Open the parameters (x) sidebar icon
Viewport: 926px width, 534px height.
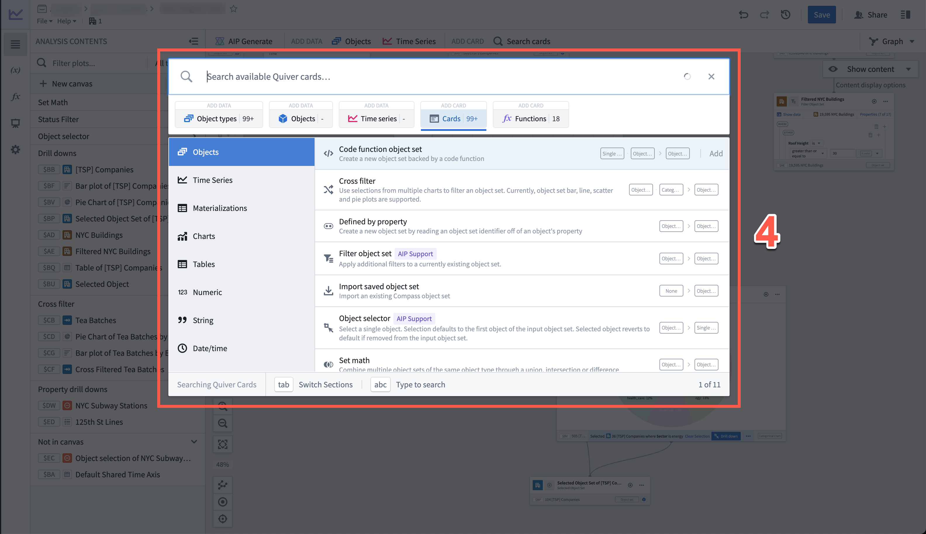tap(15, 70)
